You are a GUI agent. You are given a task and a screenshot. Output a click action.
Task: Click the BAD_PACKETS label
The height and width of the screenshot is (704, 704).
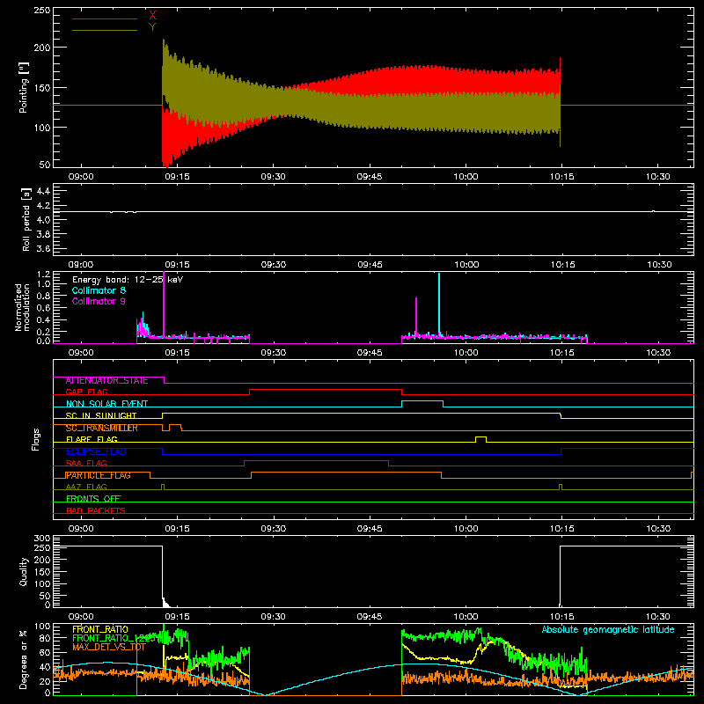pyautogui.click(x=96, y=510)
